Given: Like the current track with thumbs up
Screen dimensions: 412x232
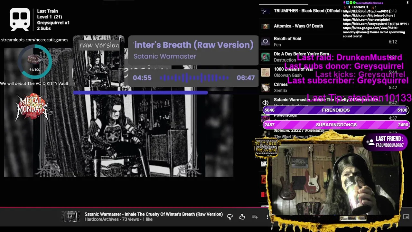Looking at the screenshot, I should (x=242, y=217).
